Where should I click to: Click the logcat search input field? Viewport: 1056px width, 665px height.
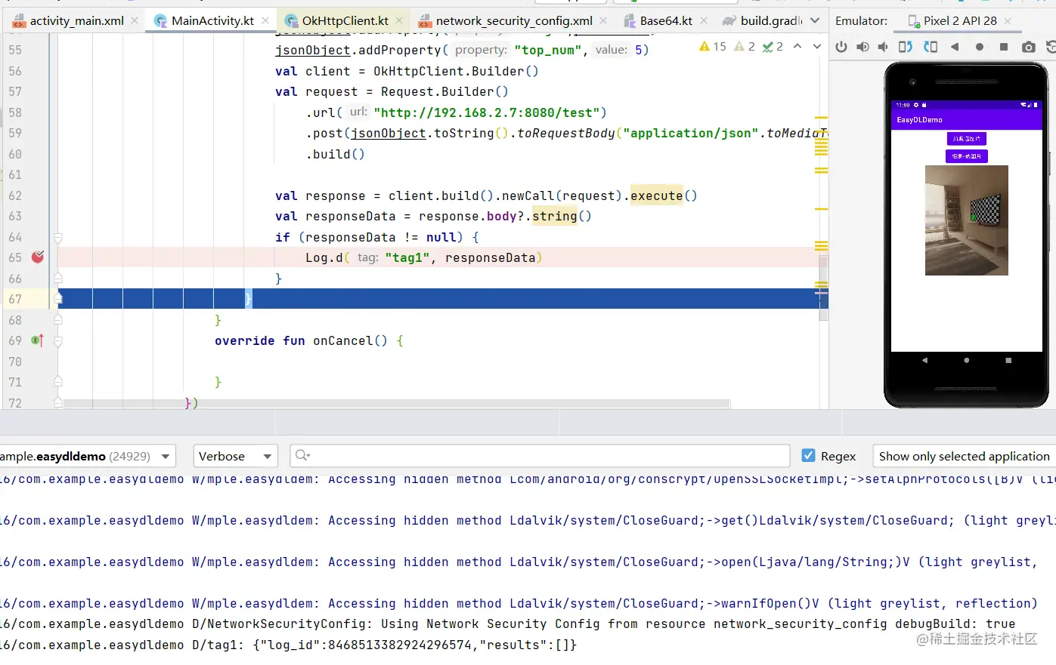(540, 456)
